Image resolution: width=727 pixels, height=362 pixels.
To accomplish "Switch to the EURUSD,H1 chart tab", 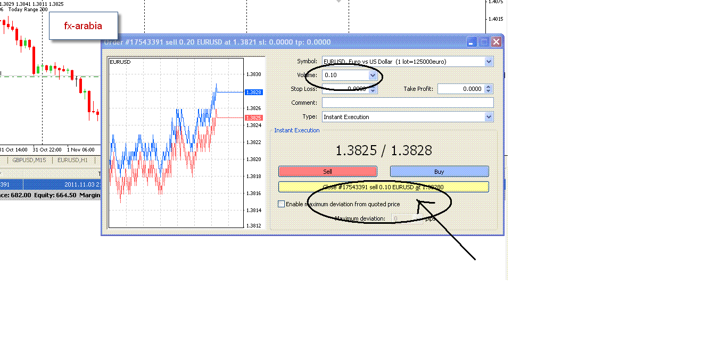I will tap(73, 160).
